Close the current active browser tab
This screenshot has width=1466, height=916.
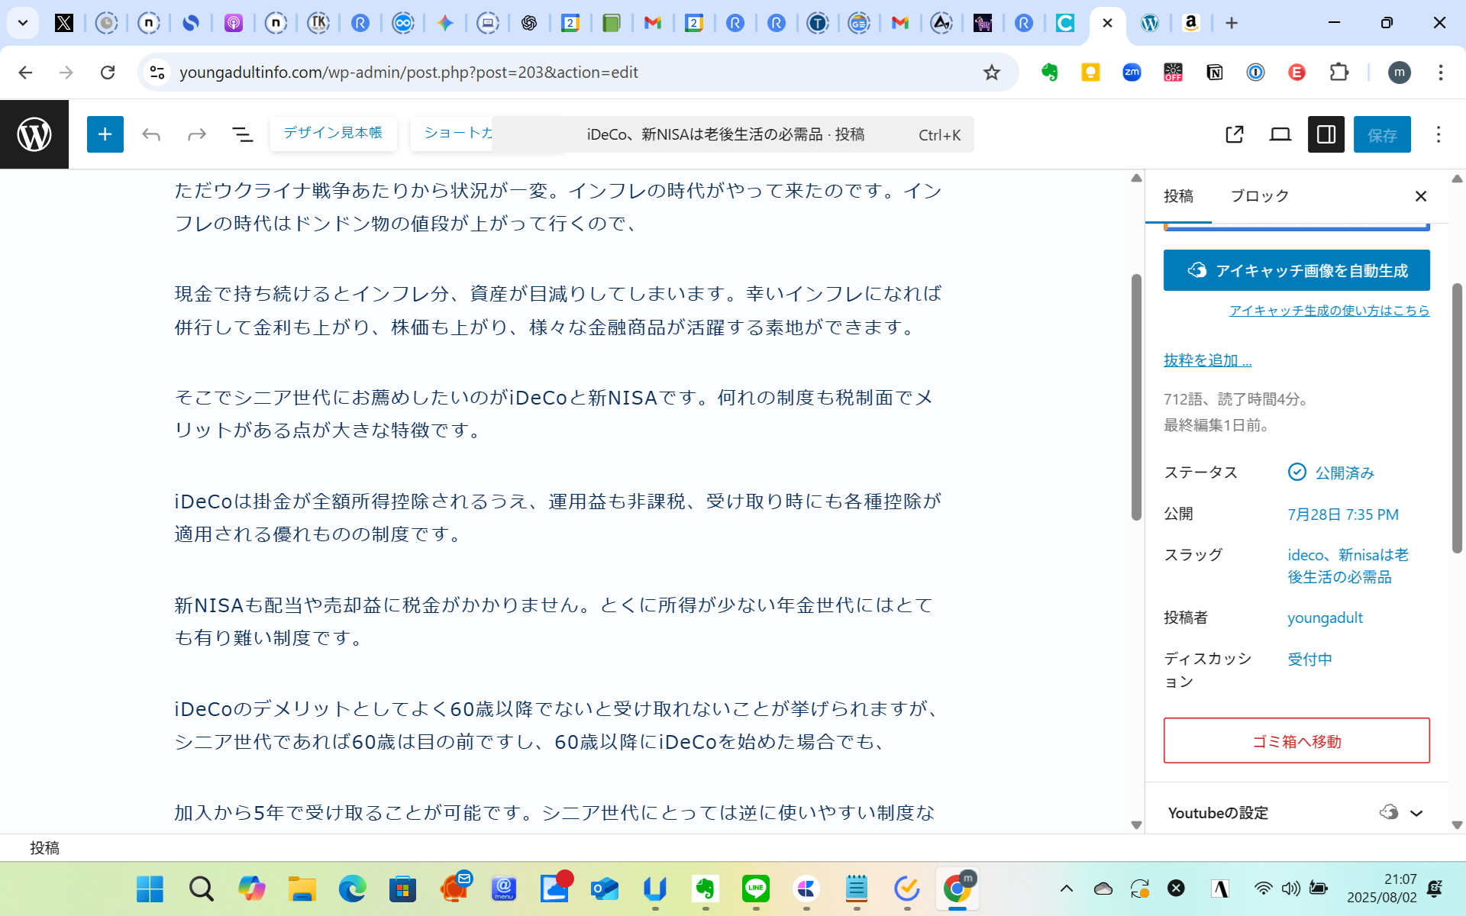pyautogui.click(x=1107, y=23)
